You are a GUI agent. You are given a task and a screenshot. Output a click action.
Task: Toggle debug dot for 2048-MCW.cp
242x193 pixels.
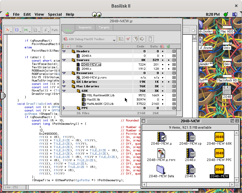(x=169, y=64)
